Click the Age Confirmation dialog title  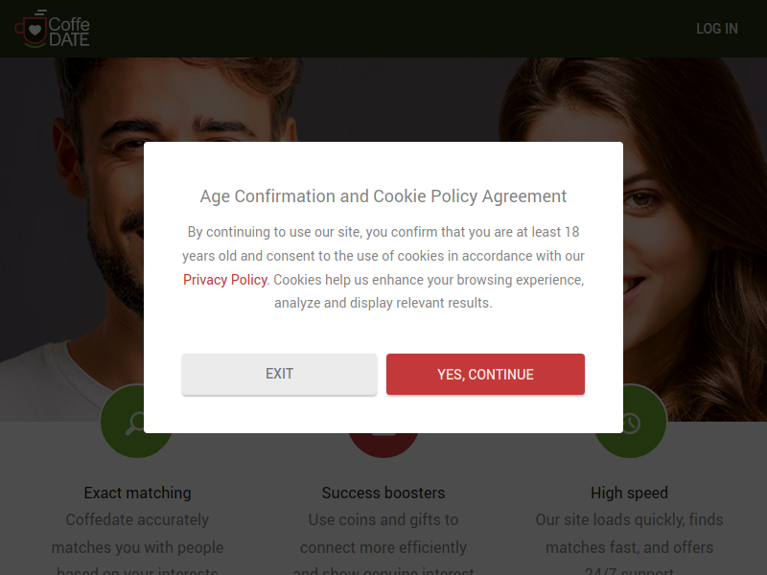(383, 196)
